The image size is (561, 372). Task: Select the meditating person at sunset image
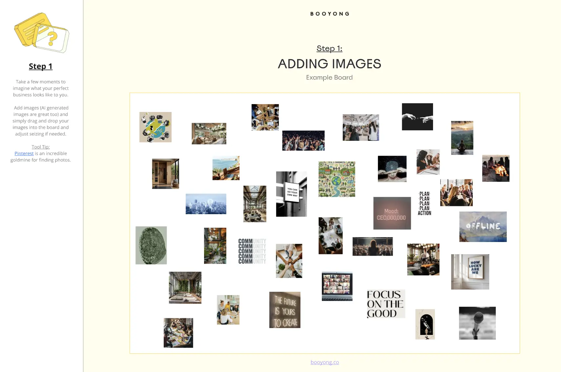click(x=462, y=138)
